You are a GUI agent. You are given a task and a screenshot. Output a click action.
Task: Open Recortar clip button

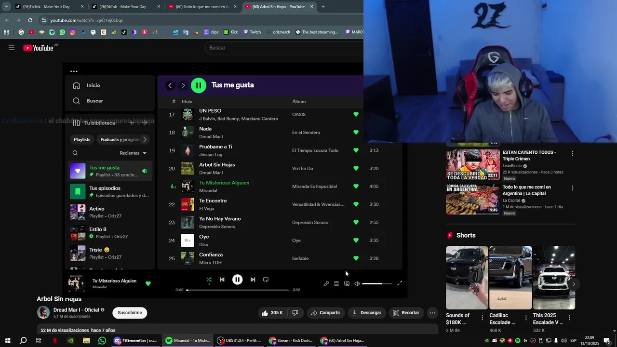406,313
